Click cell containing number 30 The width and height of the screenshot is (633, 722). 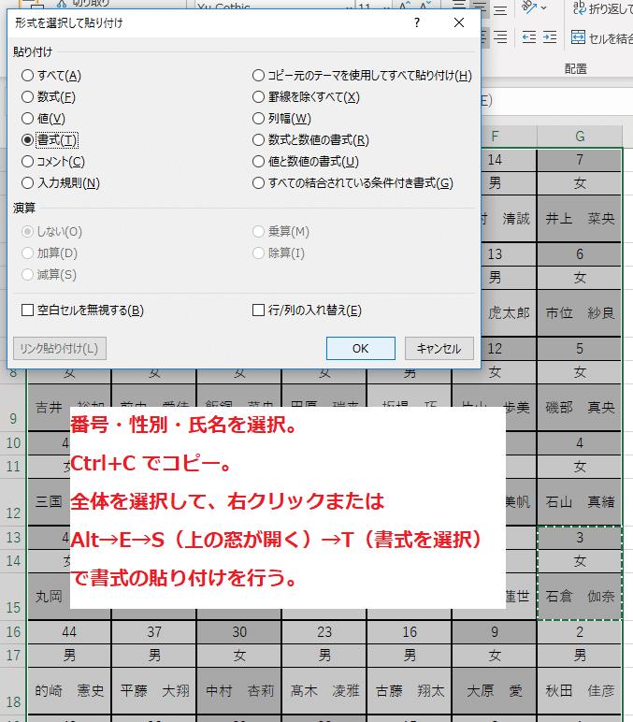coord(239,632)
